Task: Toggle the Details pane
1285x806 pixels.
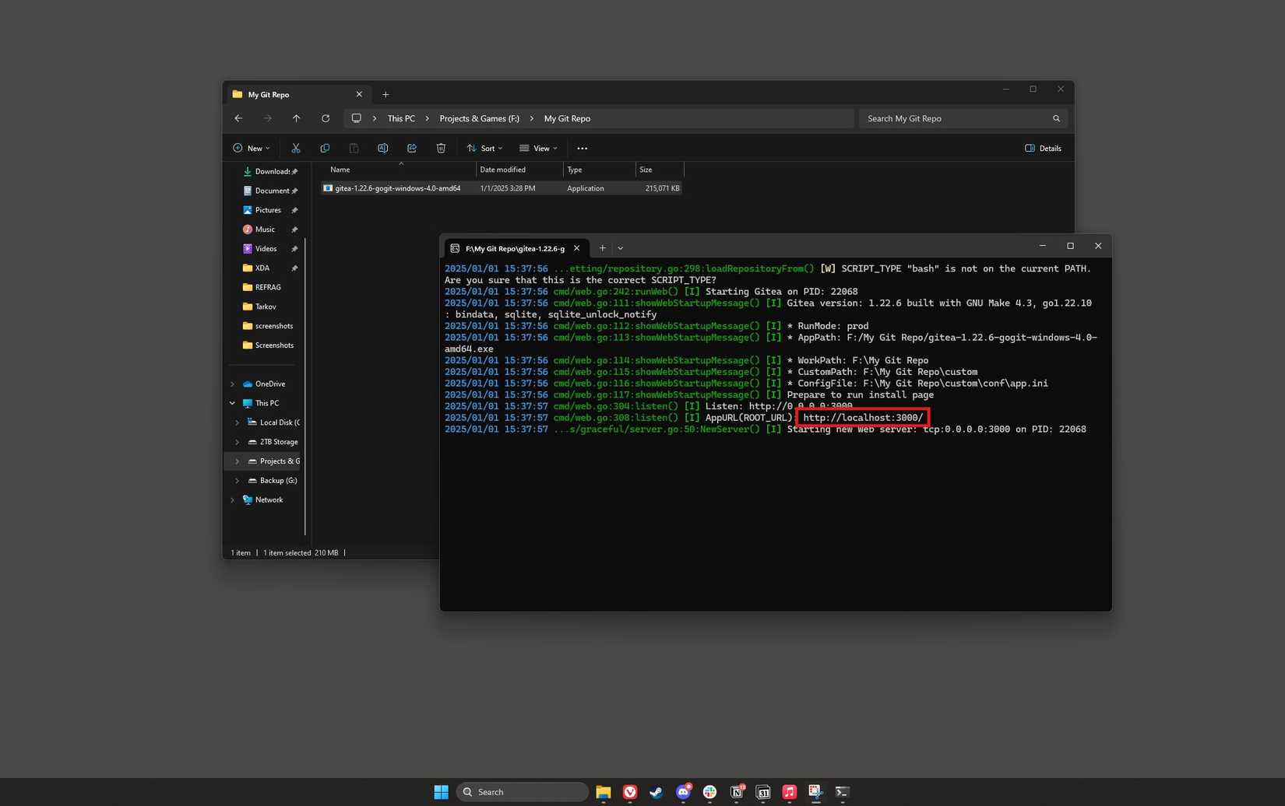Action: [x=1043, y=148]
